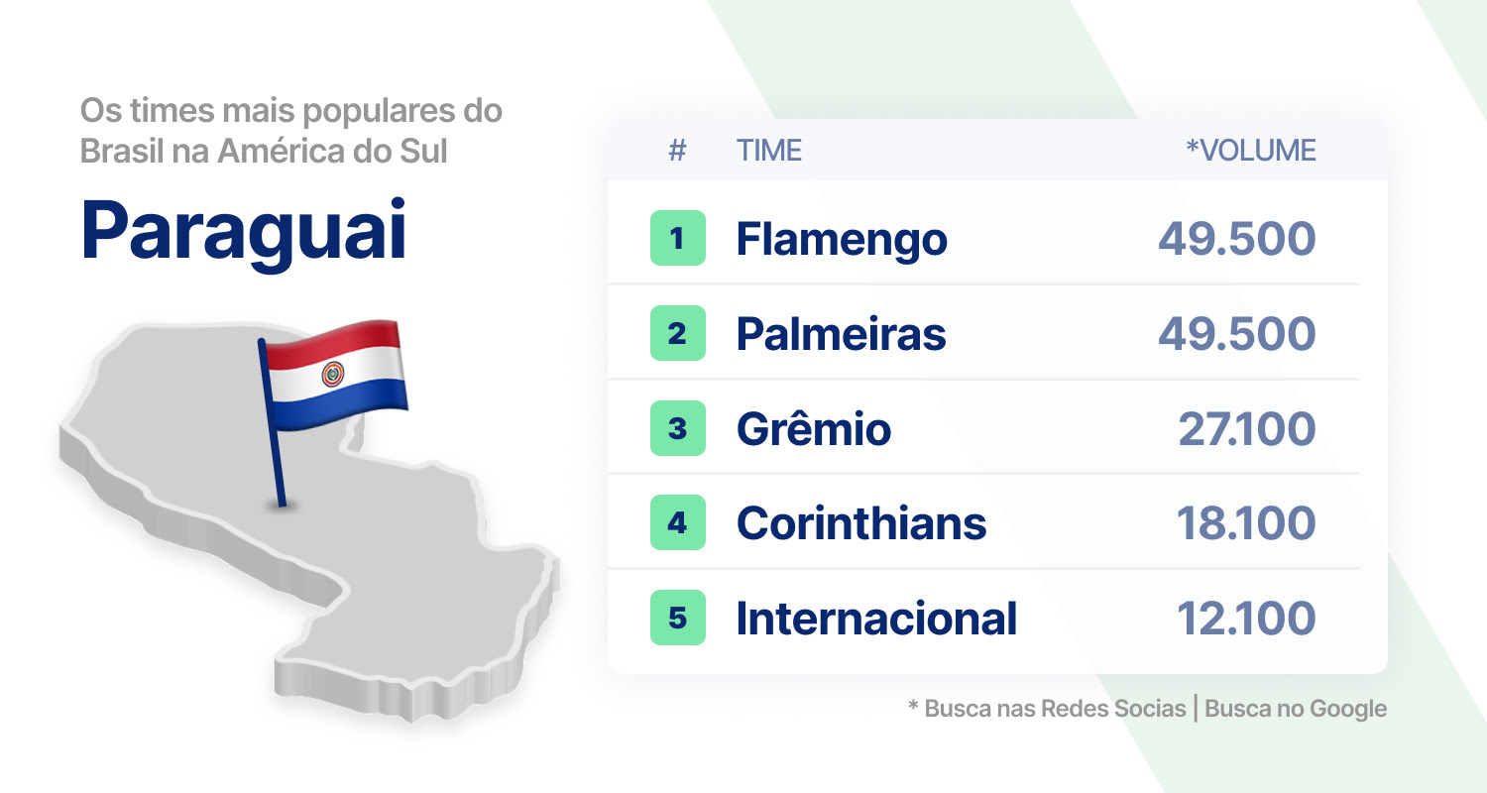The width and height of the screenshot is (1487, 793).
Task: Select the Flamengo team name
Action: pos(842,240)
